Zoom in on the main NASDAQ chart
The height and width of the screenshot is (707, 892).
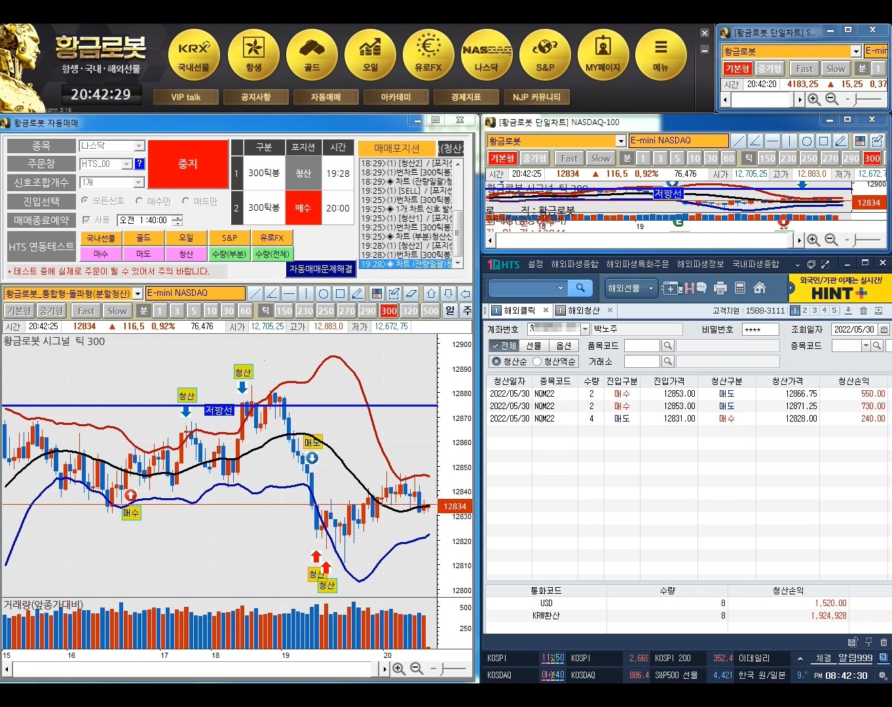398,669
